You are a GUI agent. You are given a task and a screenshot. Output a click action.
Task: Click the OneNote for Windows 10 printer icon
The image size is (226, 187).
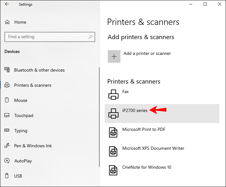click(113, 170)
